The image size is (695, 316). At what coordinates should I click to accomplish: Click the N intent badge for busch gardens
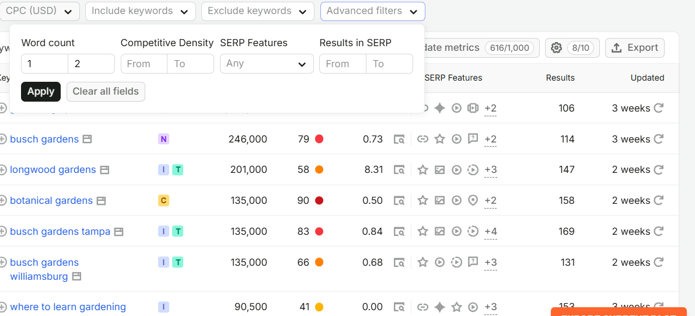(x=163, y=139)
